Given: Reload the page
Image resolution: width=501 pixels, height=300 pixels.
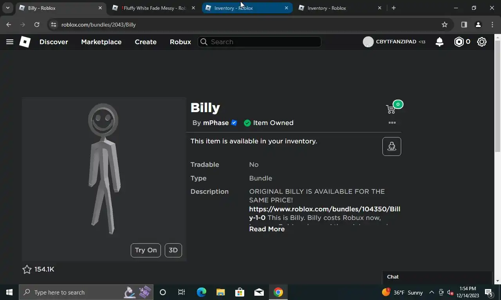Looking at the screenshot, I should pyautogui.click(x=37, y=25).
